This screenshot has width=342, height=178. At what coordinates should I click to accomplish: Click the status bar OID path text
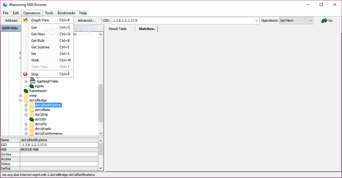pyautogui.click(x=48, y=175)
